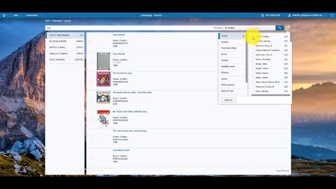Image resolution: width=336 pixels, height=189 pixels.
Task: Select the INFOhio Catalog target
Action: tap(65, 47)
